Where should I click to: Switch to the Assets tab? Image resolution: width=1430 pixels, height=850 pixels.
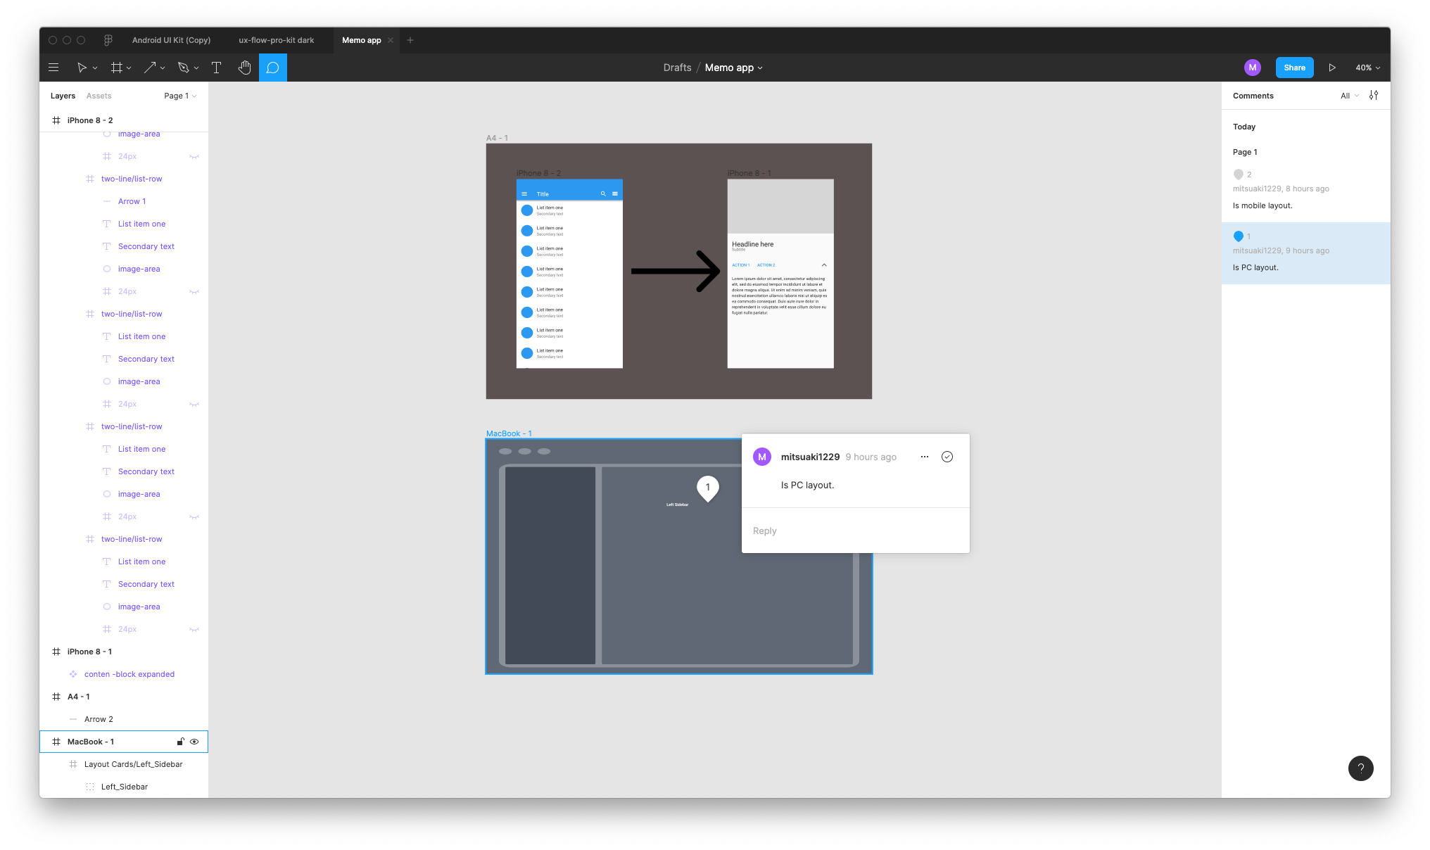[99, 96]
